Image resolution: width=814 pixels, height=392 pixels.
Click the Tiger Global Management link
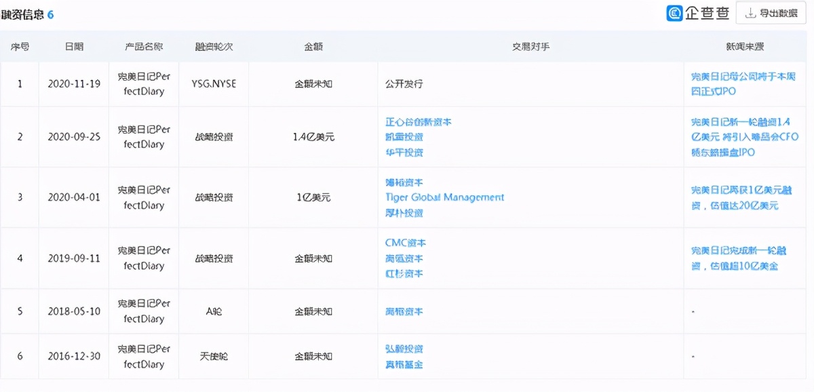click(444, 197)
